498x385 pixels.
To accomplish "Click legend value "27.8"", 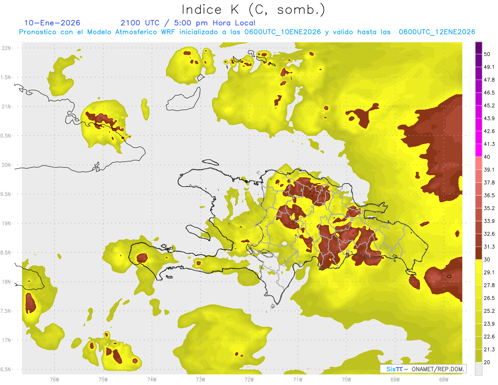I will pos(489,285).
